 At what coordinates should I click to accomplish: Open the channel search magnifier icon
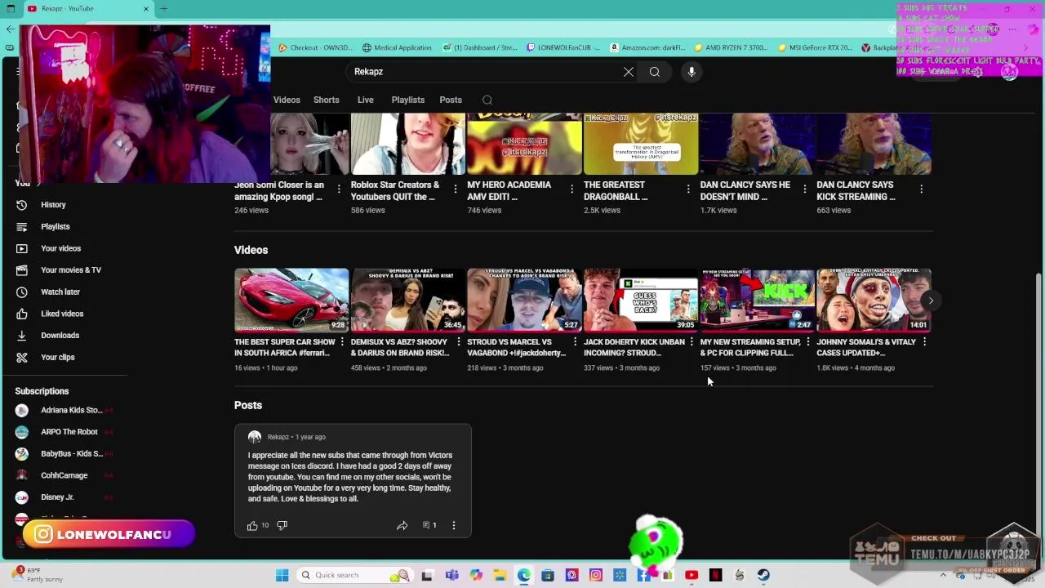(x=487, y=100)
